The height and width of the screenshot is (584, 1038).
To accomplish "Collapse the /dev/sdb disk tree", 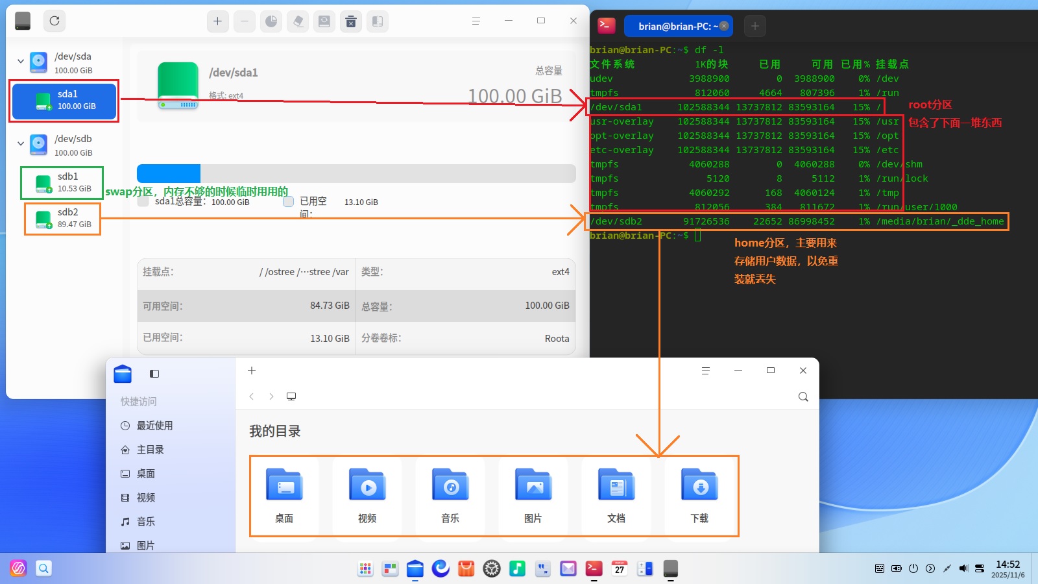I will (21, 144).
